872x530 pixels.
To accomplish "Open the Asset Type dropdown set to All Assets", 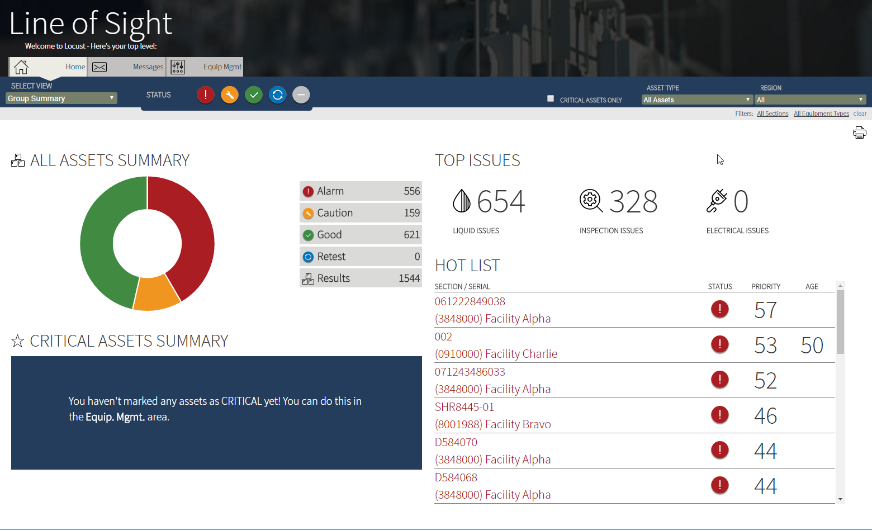I will (x=696, y=99).
